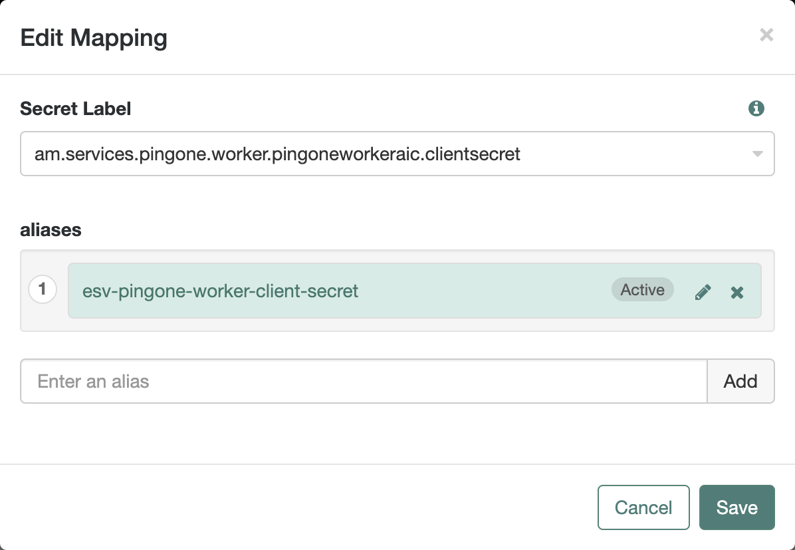Viewport: 795px width, 550px height.
Task: Save the mapping changes
Action: pyautogui.click(x=737, y=507)
